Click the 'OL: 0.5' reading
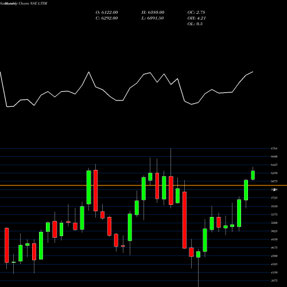The width and height of the screenshot is (287, 287). [195, 24]
